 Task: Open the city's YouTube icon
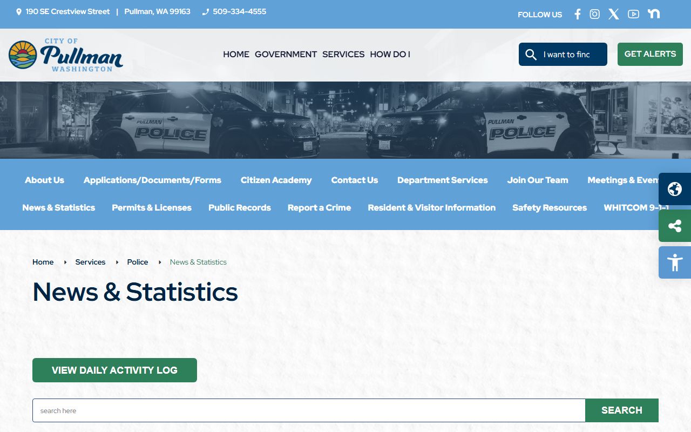(633, 14)
